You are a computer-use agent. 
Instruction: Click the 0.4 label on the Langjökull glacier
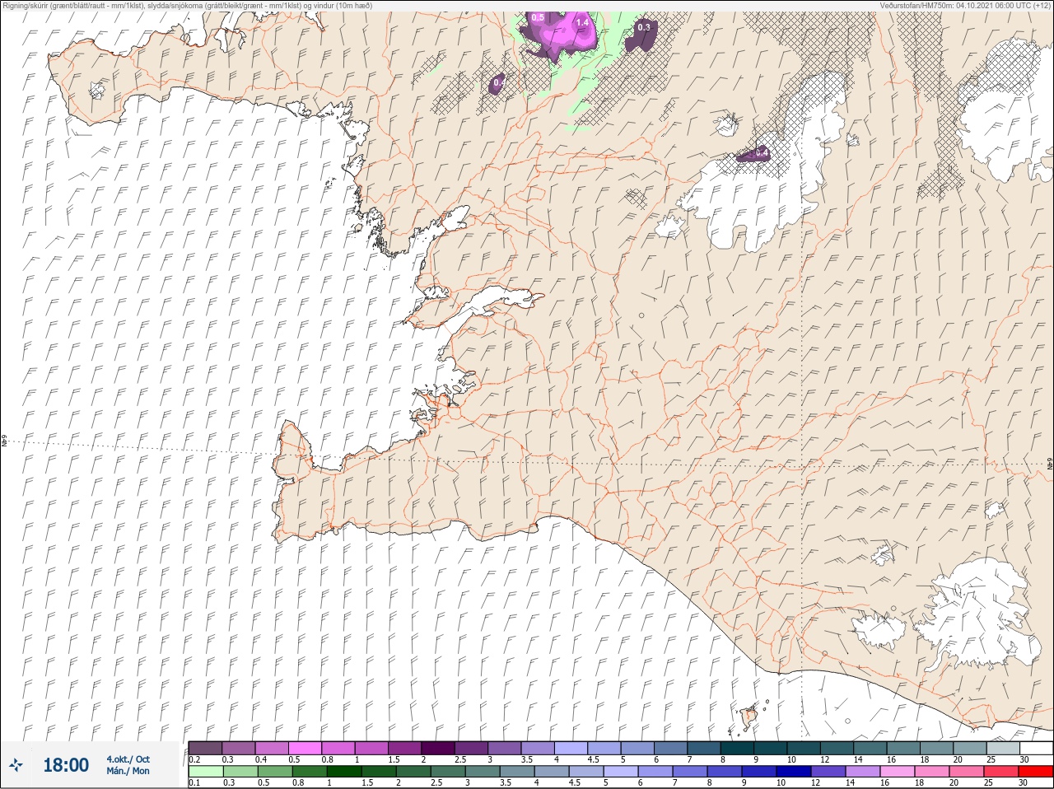click(762, 153)
